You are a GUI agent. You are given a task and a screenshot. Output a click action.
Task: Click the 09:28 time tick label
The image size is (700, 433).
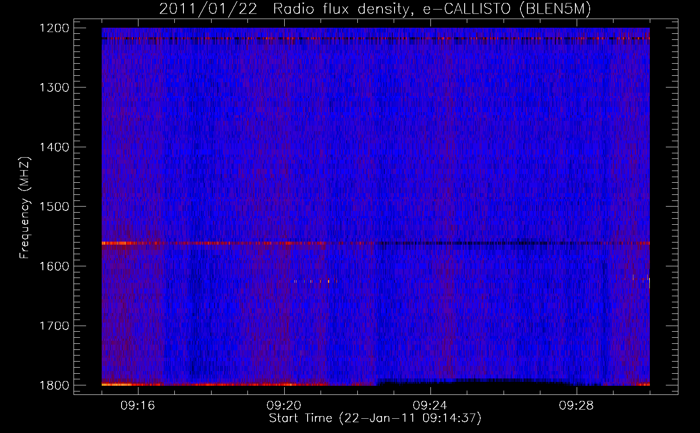click(x=577, y=406)
